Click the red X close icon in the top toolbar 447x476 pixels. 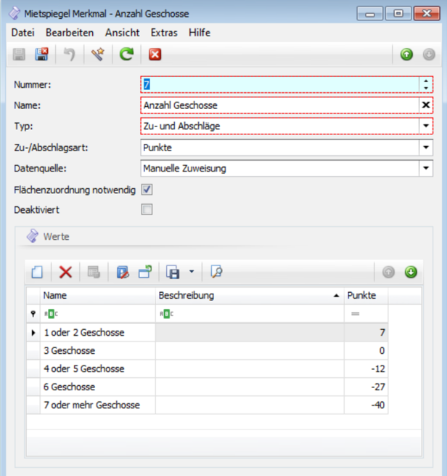point(155,55)
